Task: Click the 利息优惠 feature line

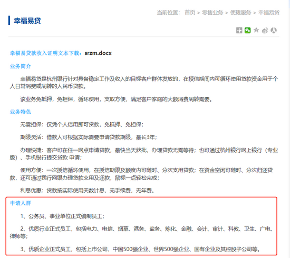Action: 88,190
